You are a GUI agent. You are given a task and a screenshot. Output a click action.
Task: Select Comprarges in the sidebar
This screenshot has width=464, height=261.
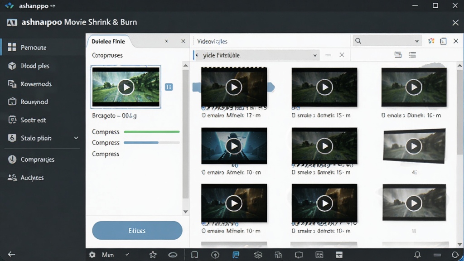(x=37, y=159)
